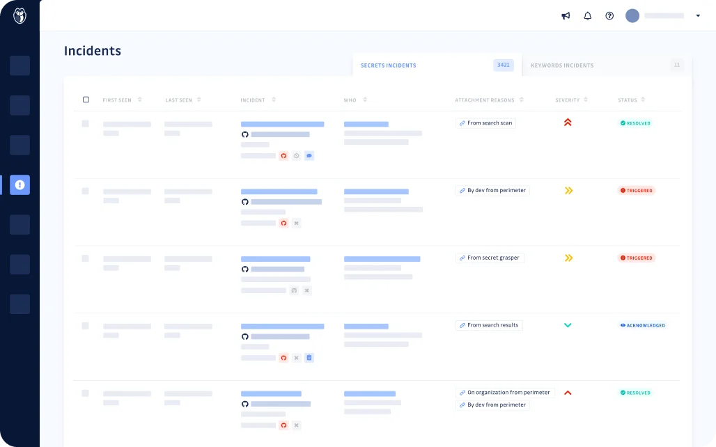Click the 'By dev from perimeter' attachment reason link

point(492,190)
